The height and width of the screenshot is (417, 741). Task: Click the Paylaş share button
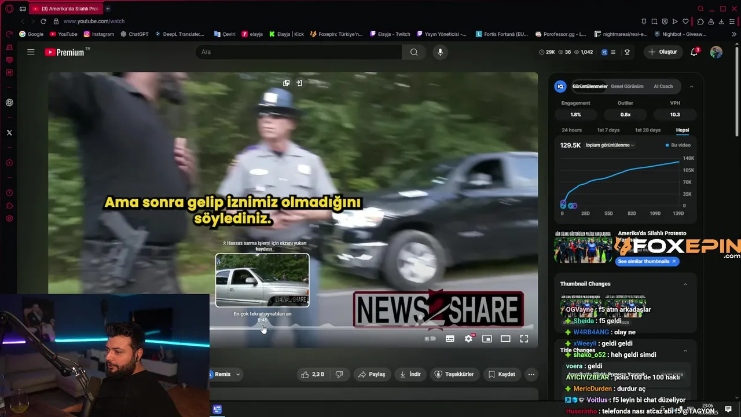click(372, 375)
